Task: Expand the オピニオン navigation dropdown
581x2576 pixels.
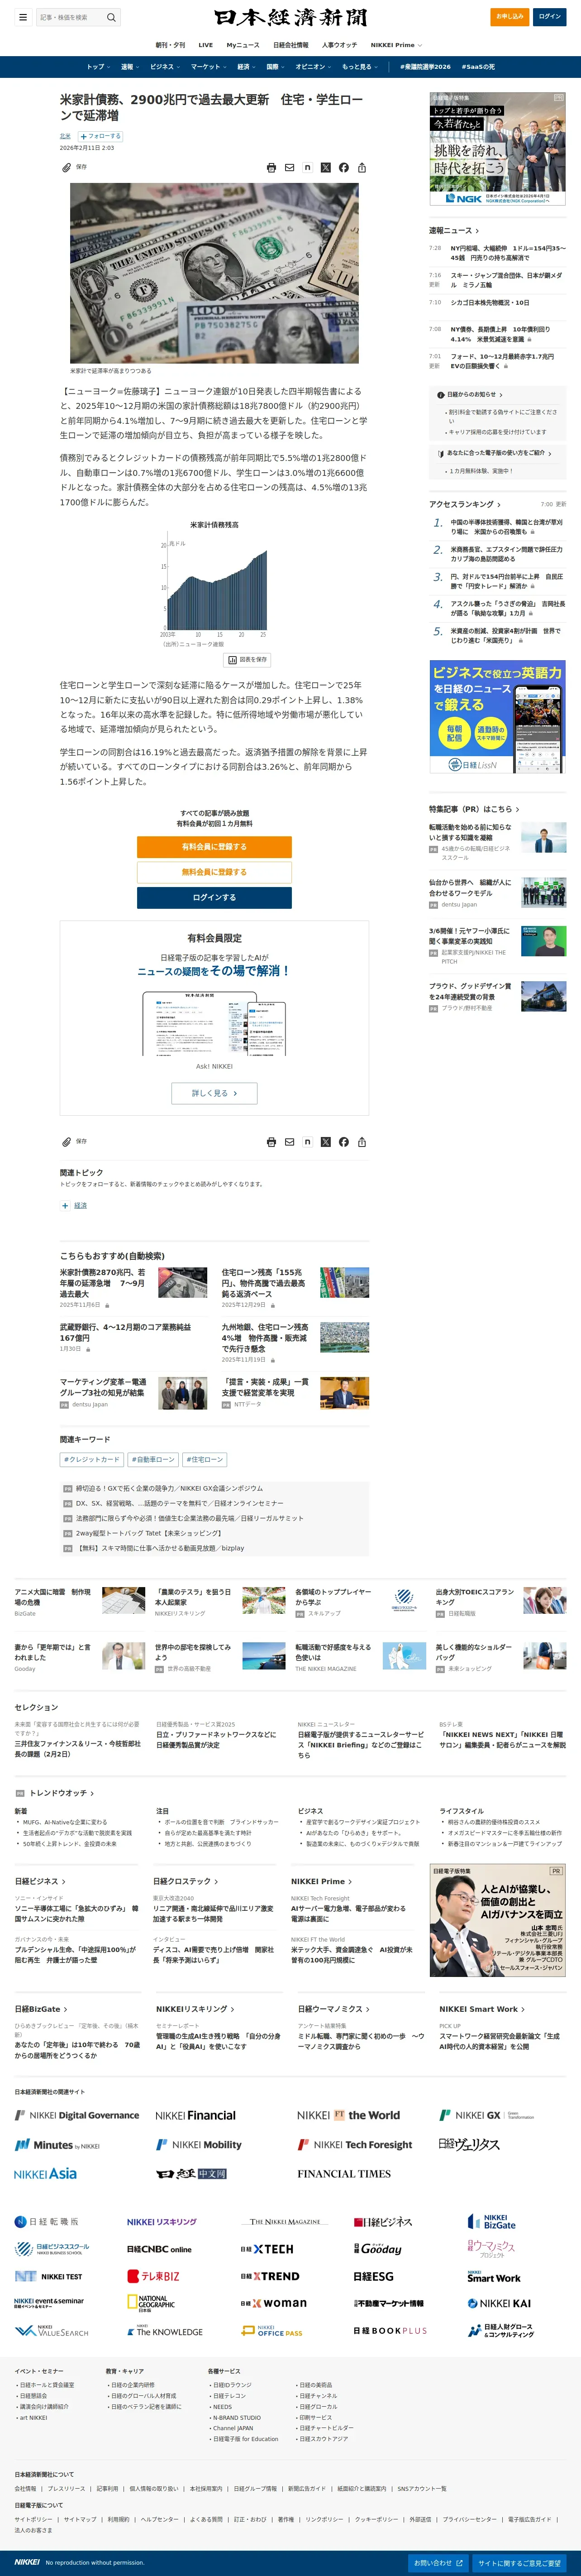Action: click(x=313, y=67)
